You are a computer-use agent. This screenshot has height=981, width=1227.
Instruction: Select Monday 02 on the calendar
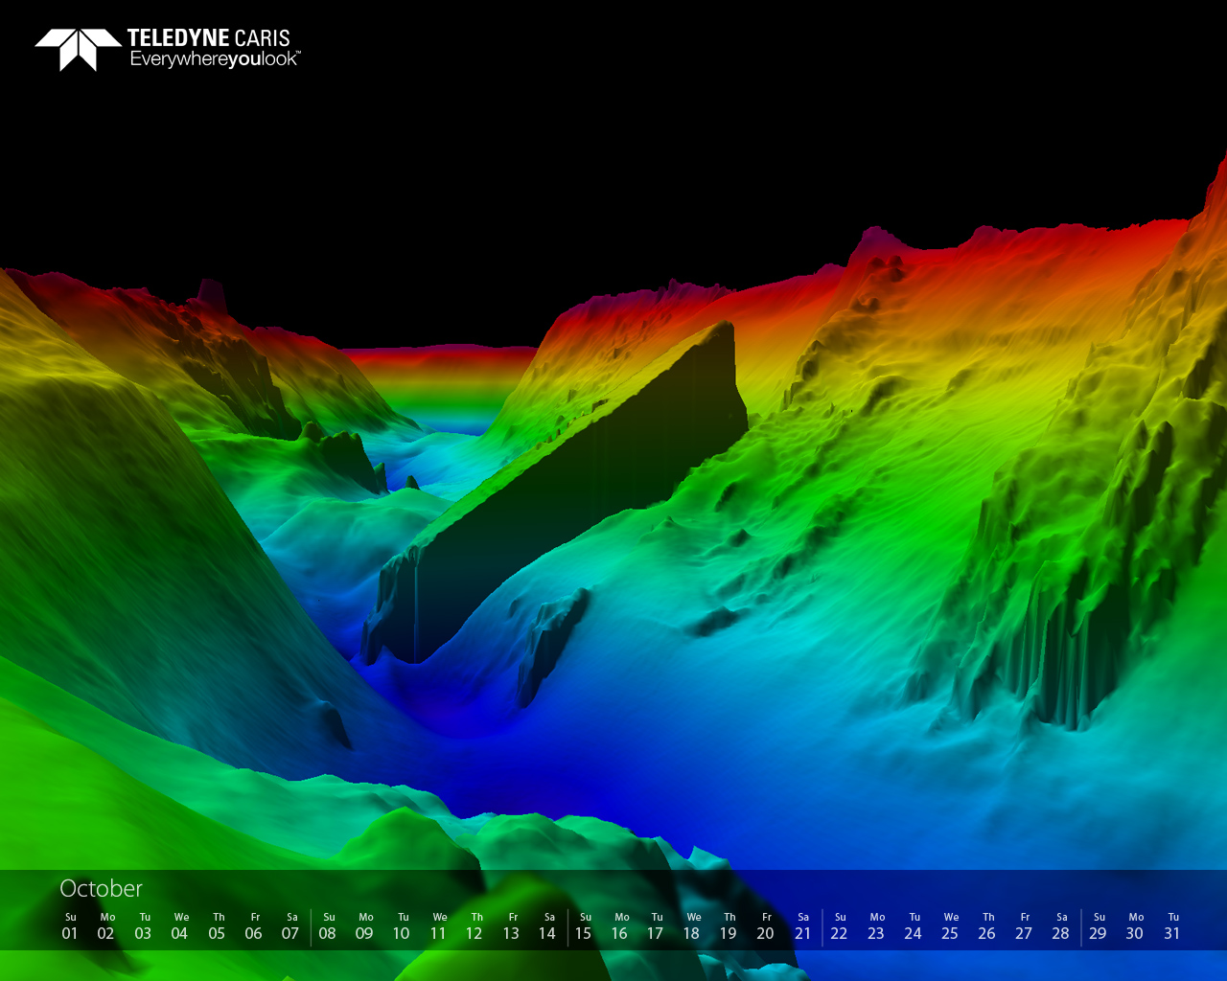click(x=106, y=926)
